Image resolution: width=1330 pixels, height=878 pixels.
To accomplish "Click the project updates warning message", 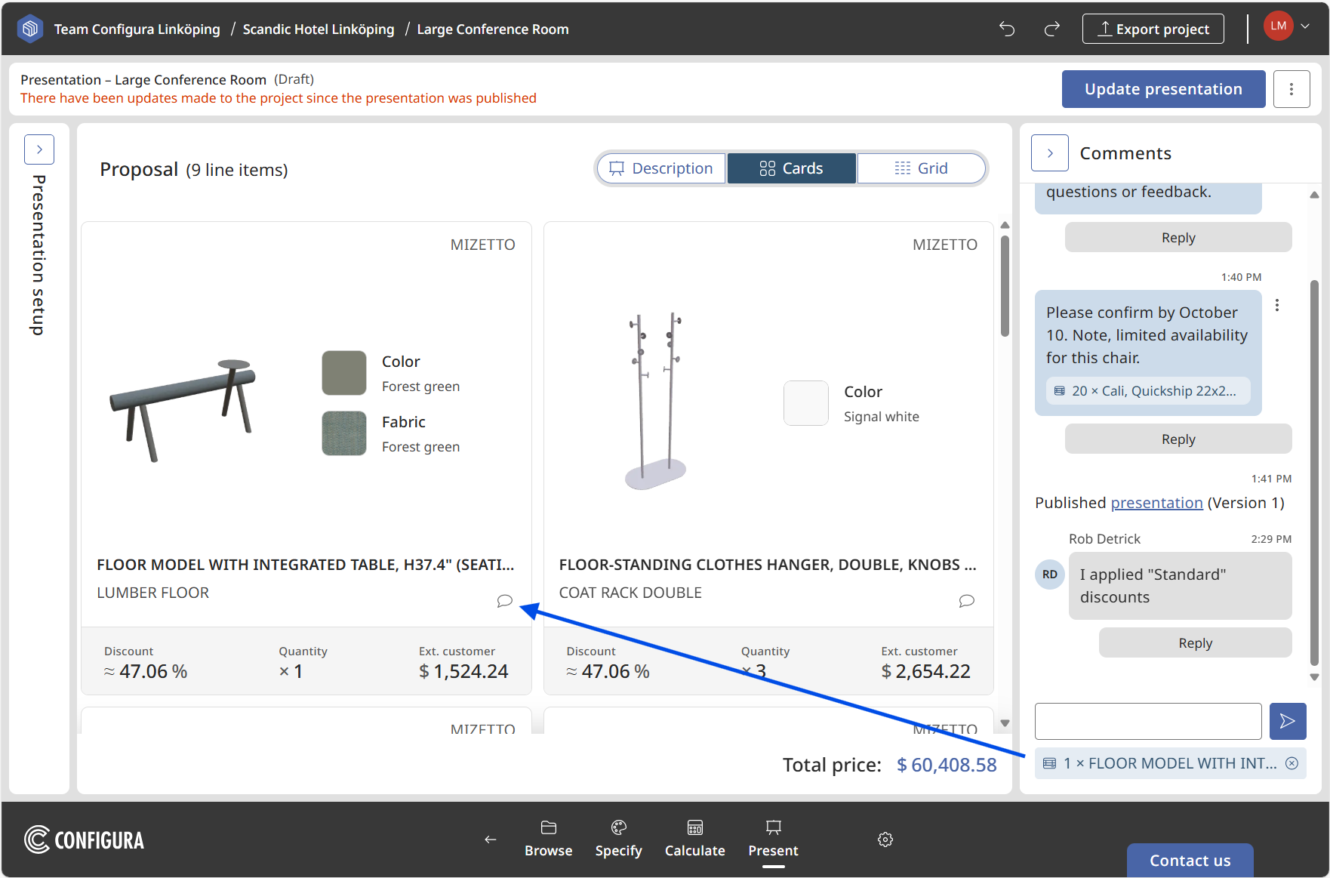I will click(x=279, y=98).
